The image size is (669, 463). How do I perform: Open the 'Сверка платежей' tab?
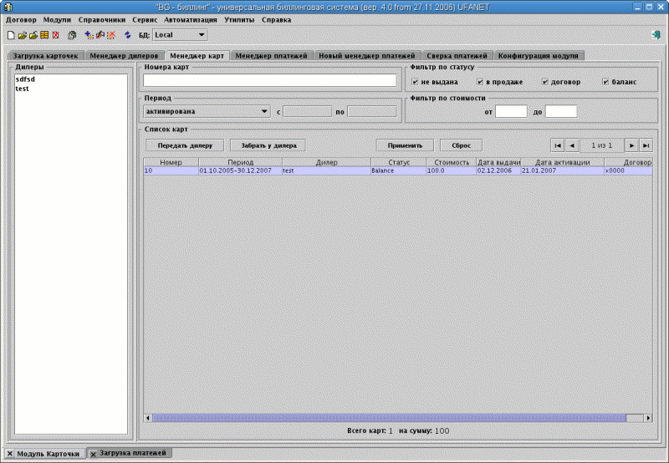pos(457,55)
